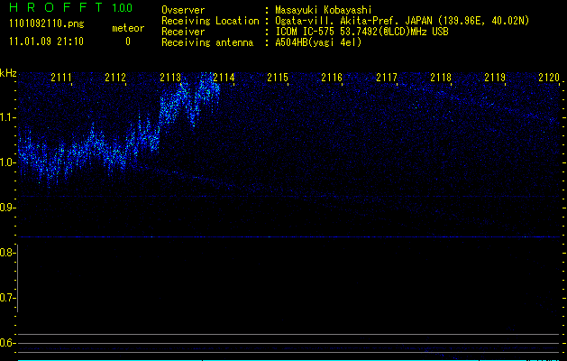Click the Receiving antenna label
Screen dimensions: 567x361
(207, 42)
